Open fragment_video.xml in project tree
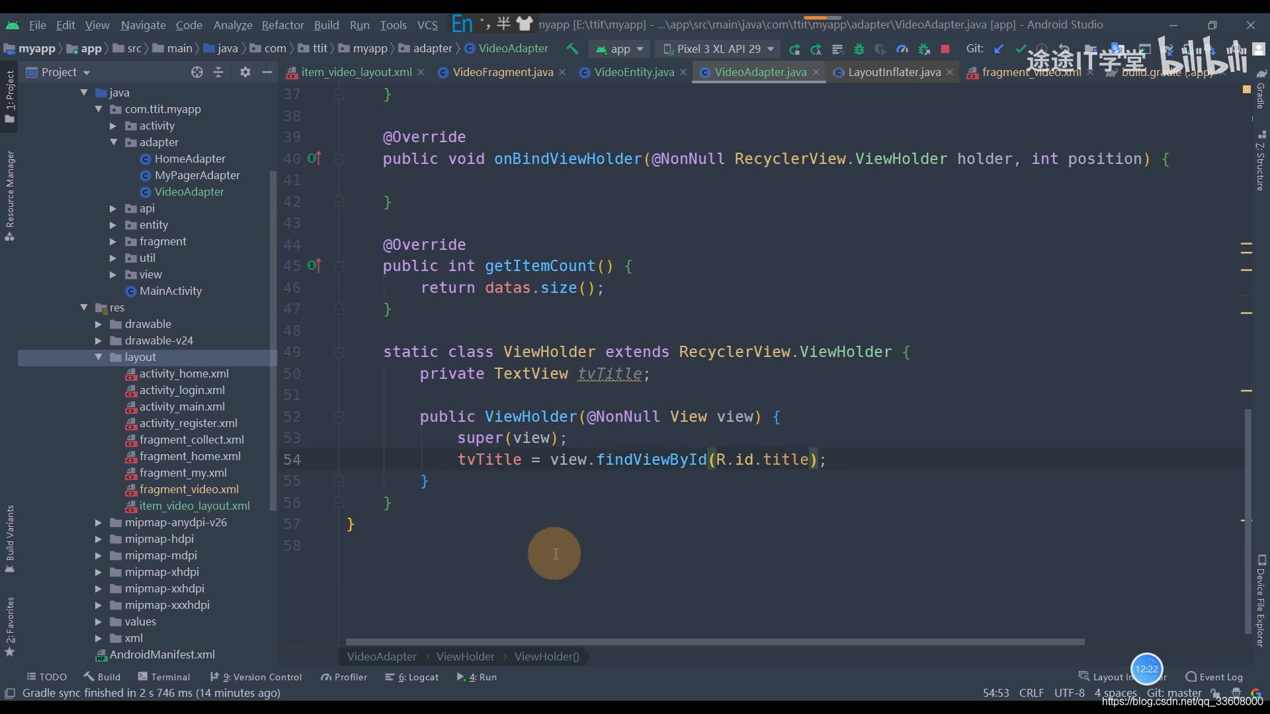Viewport: 1270px width, 714px height. 189,489
